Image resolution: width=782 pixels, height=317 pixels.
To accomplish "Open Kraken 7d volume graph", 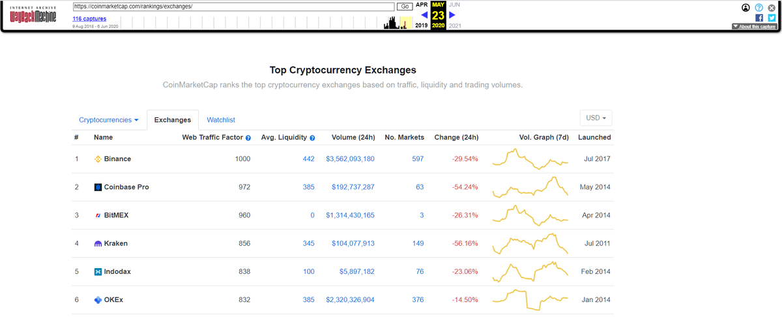I will tap(530, 243).
